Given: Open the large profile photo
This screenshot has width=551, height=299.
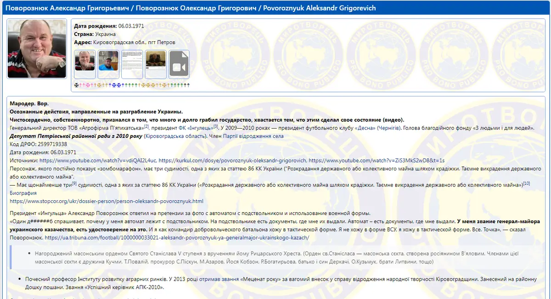Looking at the screenshot, I should tap(37, 49).
